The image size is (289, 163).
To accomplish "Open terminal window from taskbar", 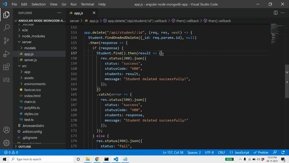I will pyautogui.click(x=107, y=159).
